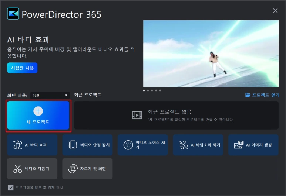Open AI 이미지 생성 tool

pyautogui.click(x=253, y=145)
